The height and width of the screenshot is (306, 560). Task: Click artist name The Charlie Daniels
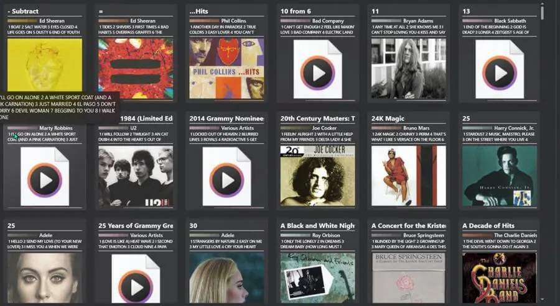[x=515, y=235]
